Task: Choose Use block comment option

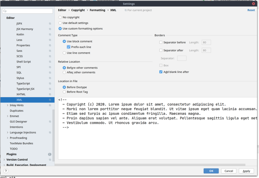Action: coord(64,41)
